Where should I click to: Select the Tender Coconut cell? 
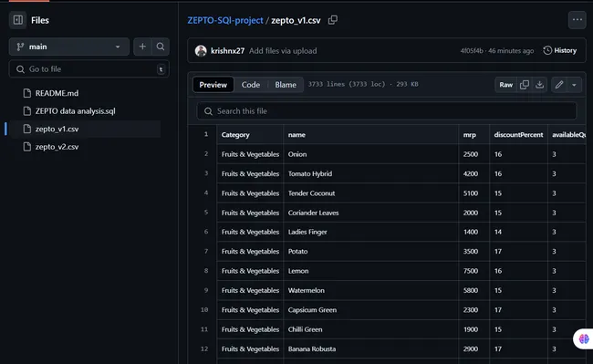pyautogui.click(x=370, y=193)
